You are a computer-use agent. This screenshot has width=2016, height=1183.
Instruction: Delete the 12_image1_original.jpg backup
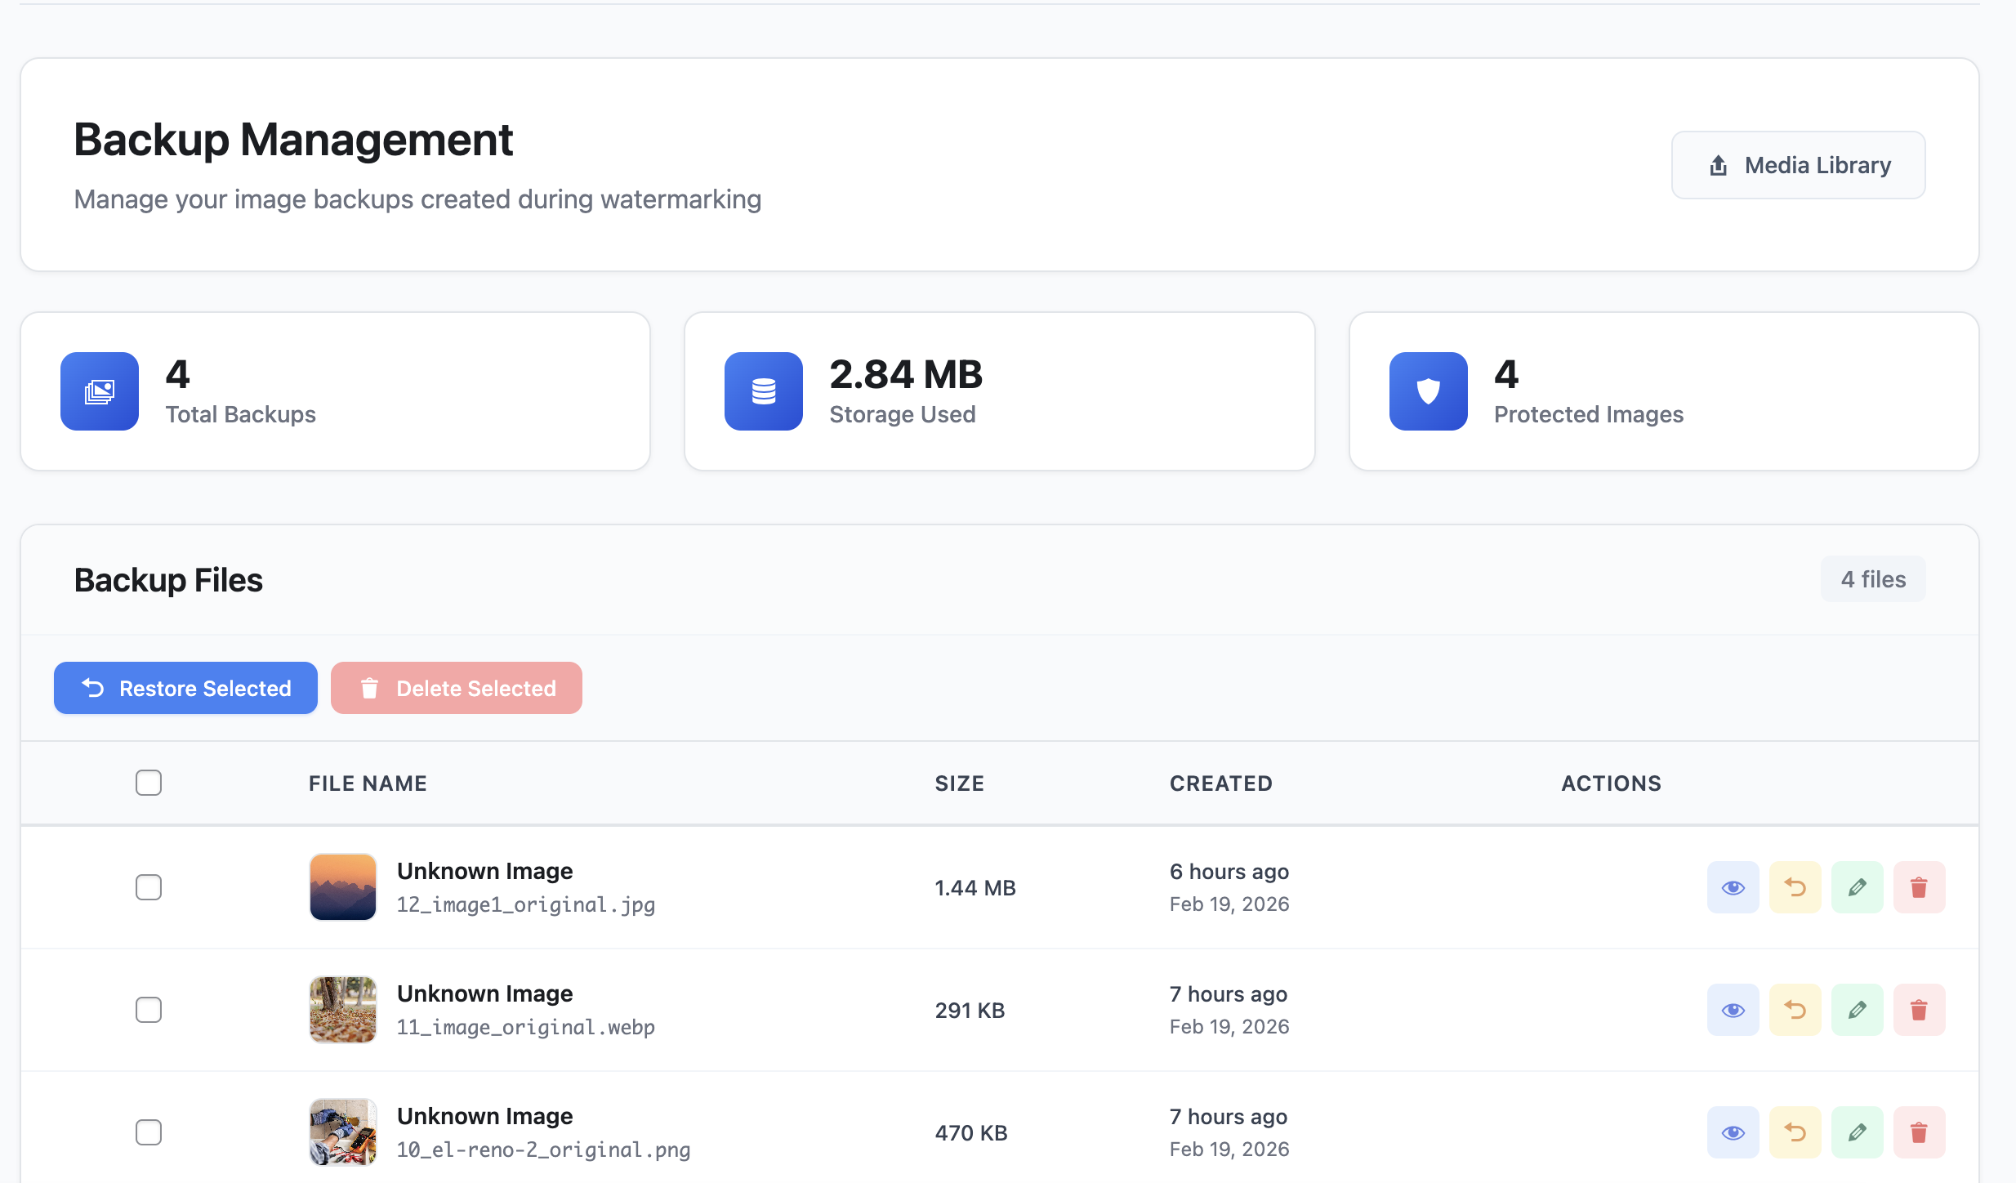[x=1920, y=887]
